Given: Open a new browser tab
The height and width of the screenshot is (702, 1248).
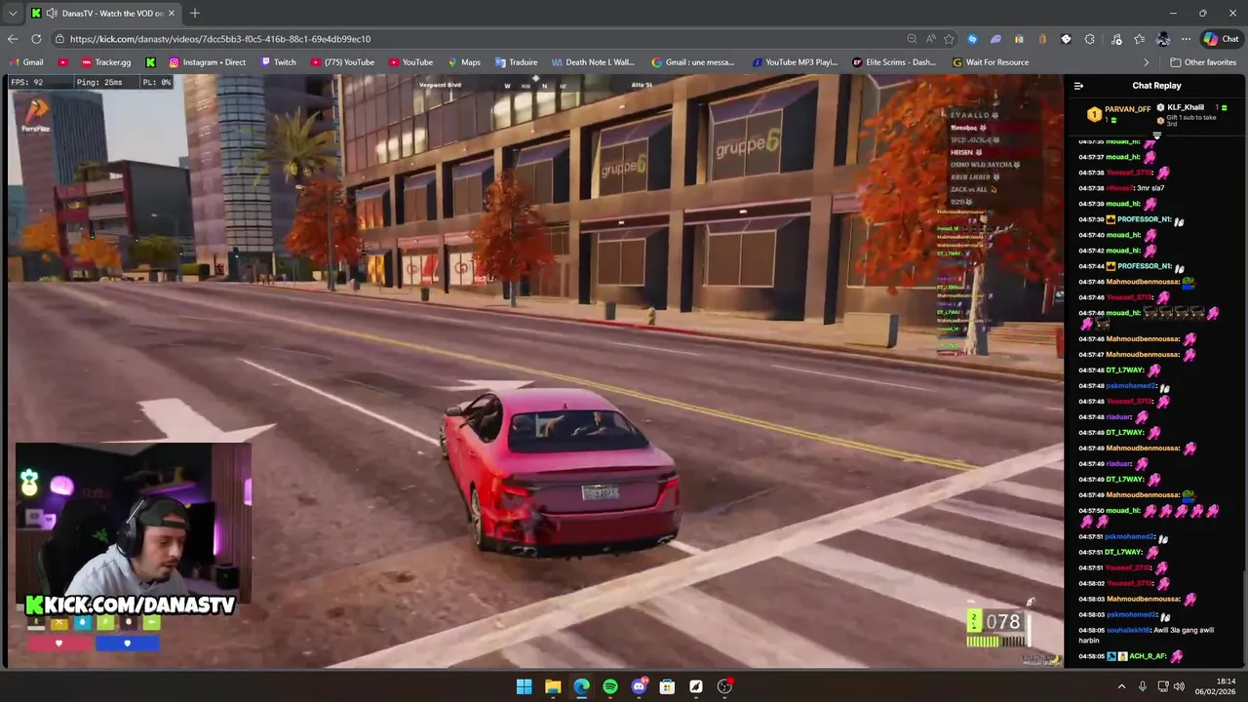Looking at the screenshot, I should (195, 13).
